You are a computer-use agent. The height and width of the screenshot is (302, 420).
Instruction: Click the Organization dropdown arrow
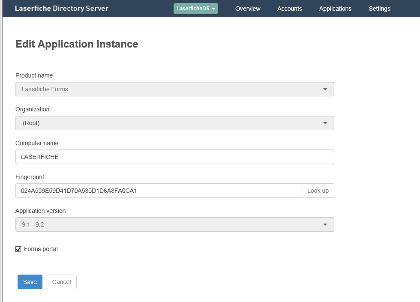point(325,123)
